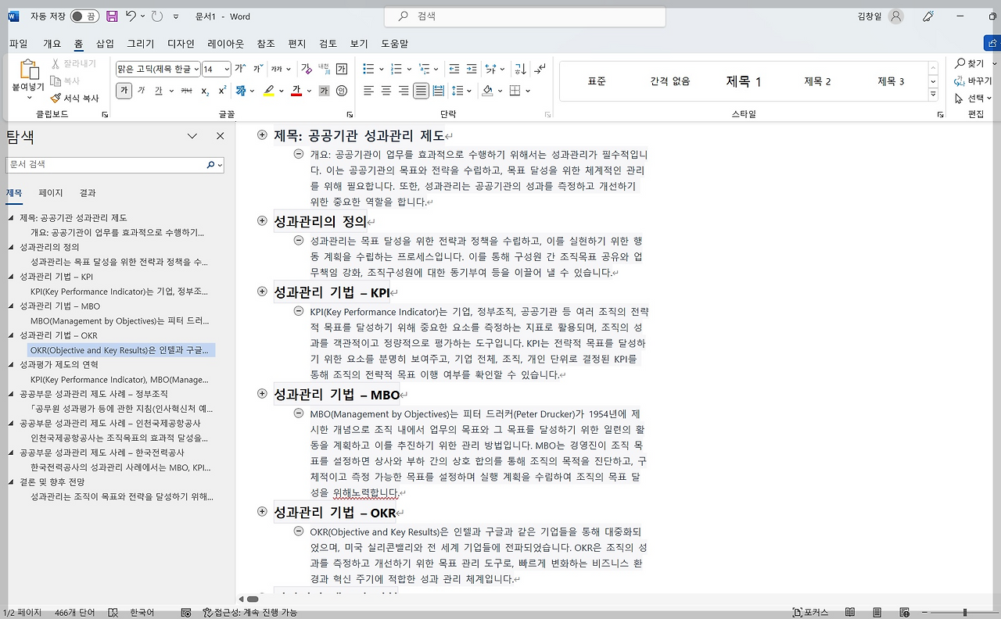1001x619 pixels.
Task: Switch to 페이지 tab in navigation pane
Action: click(x=50, y=193)
